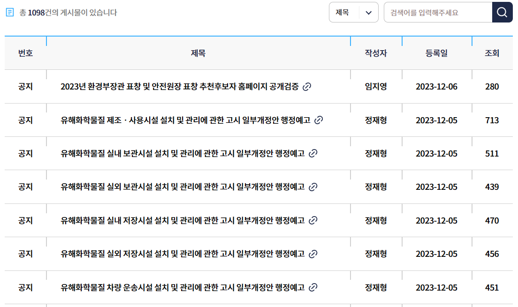518x307 pixels.
Task: Click view count 439
Action: click(492, 187)
